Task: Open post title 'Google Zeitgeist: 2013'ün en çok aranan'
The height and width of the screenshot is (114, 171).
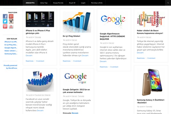Action: click(76, 91)
